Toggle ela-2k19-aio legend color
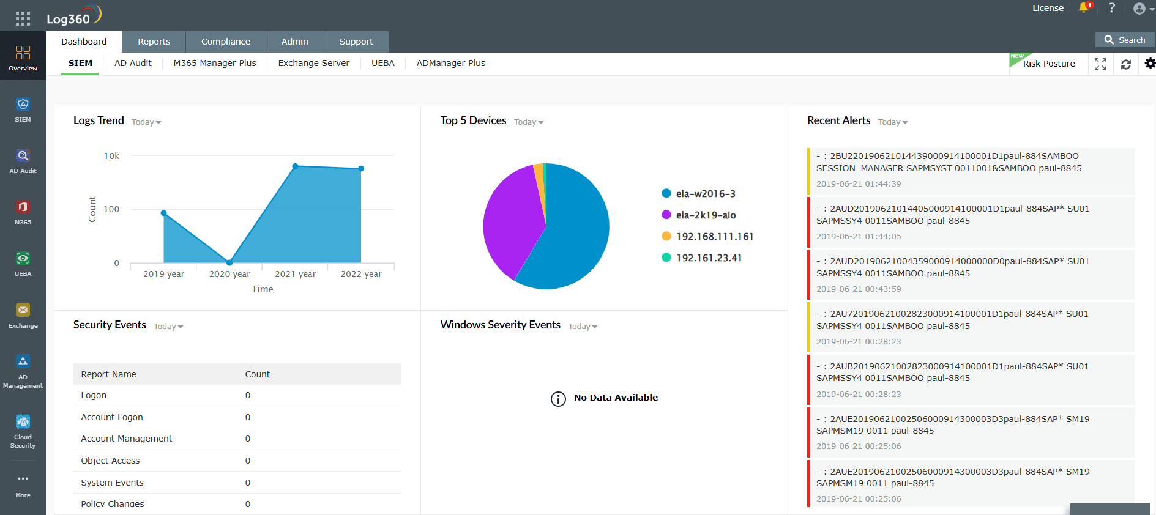The width and height of the screenshot is (1156, 515). [x=666, y=215]
